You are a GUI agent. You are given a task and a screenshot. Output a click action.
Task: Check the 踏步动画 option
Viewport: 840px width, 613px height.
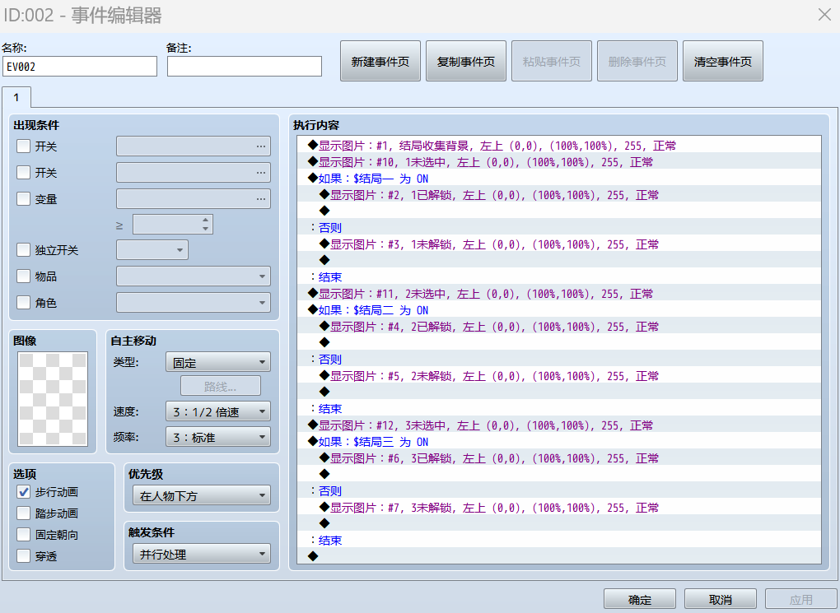(24, 513)
